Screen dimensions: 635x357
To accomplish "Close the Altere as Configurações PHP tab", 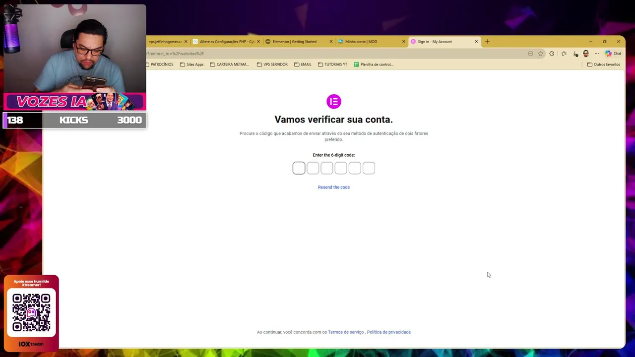I will tap(258, 42).
